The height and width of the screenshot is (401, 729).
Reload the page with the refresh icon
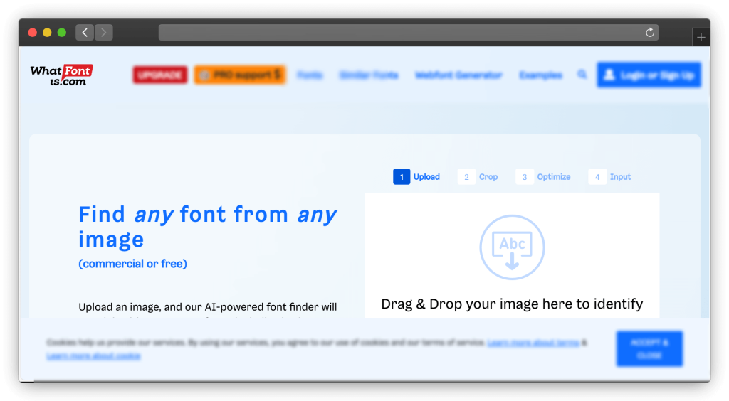649,33
